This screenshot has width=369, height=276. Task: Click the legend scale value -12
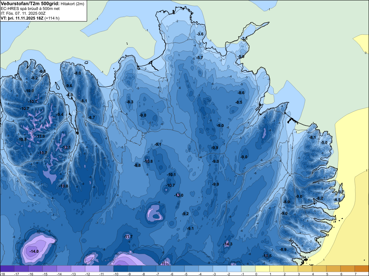87,274
